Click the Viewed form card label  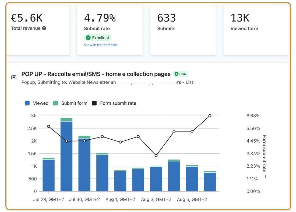point(244,29)
